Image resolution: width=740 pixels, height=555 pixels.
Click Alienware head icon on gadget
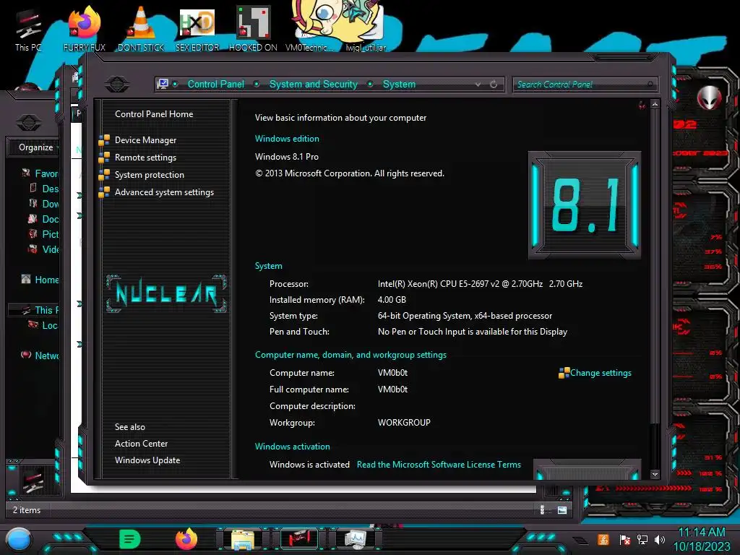710,98
